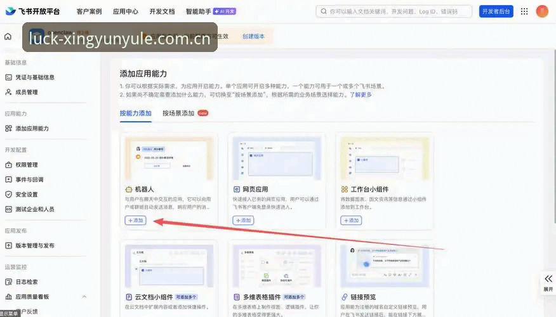Image resolution: width=556 pixels, height=317 pixels.
Task: Click the 网页应用 card preview image
Action: tap(277, 158)
